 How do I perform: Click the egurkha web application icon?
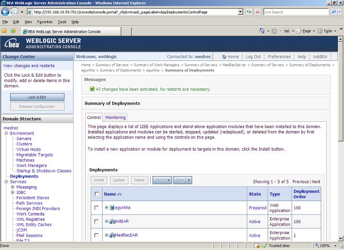tap(112, 207)
